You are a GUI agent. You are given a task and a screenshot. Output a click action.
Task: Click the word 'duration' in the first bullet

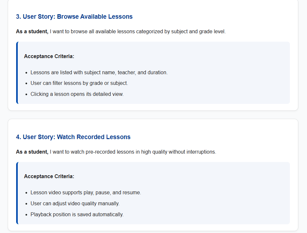point(157,73)
